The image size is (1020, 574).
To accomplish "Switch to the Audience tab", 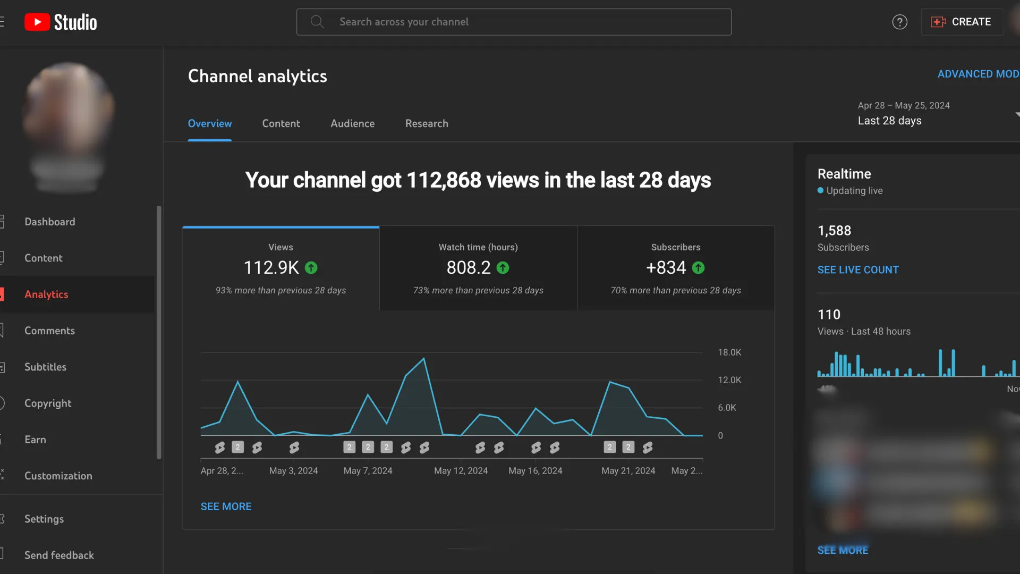I will [352, 124].
